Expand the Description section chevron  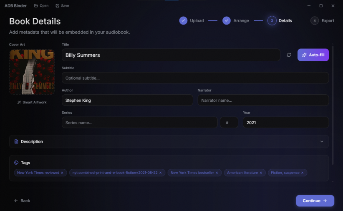click(322, 142)
